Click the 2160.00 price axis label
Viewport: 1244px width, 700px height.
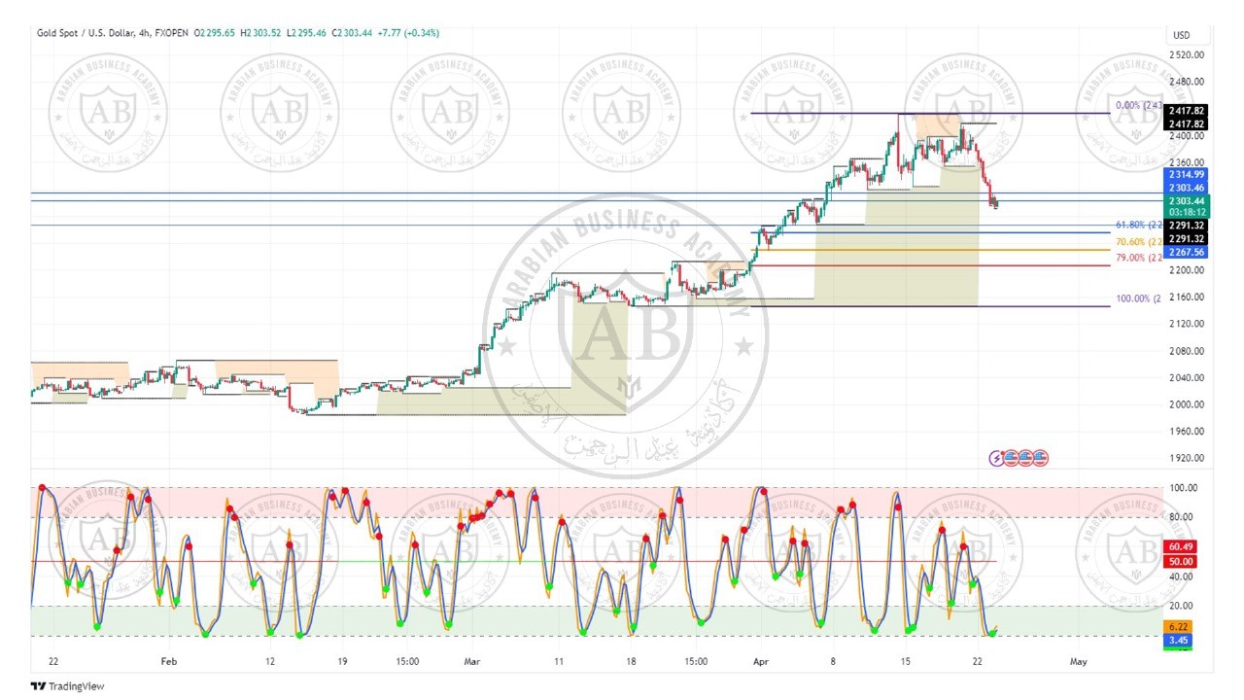tap(1188, 297)
